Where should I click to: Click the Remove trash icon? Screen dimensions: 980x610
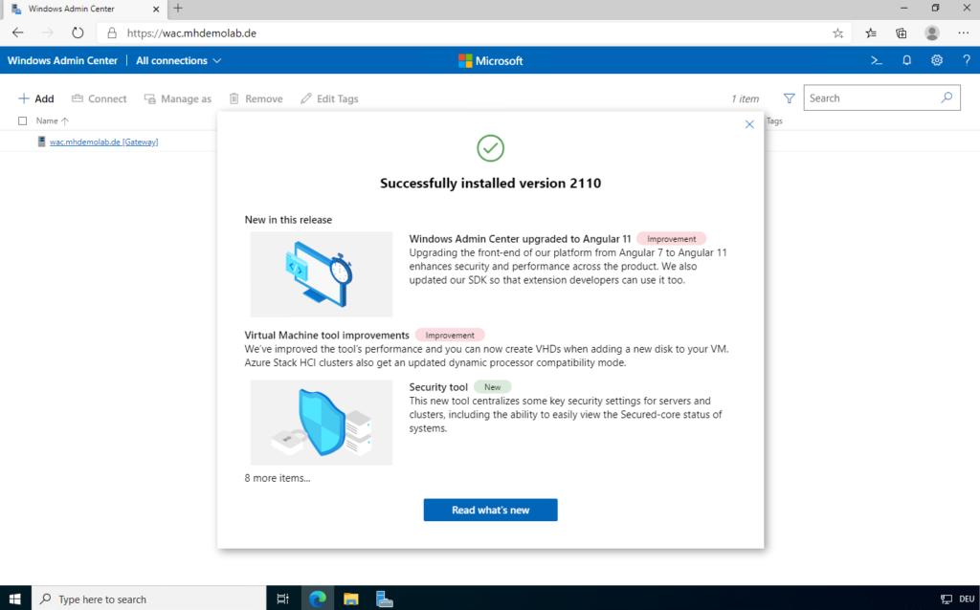point(232,98)
